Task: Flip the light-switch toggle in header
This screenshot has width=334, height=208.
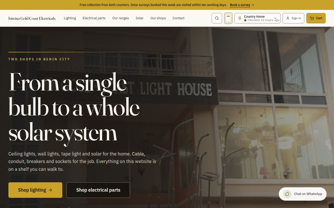Action: tap(228, 18)
